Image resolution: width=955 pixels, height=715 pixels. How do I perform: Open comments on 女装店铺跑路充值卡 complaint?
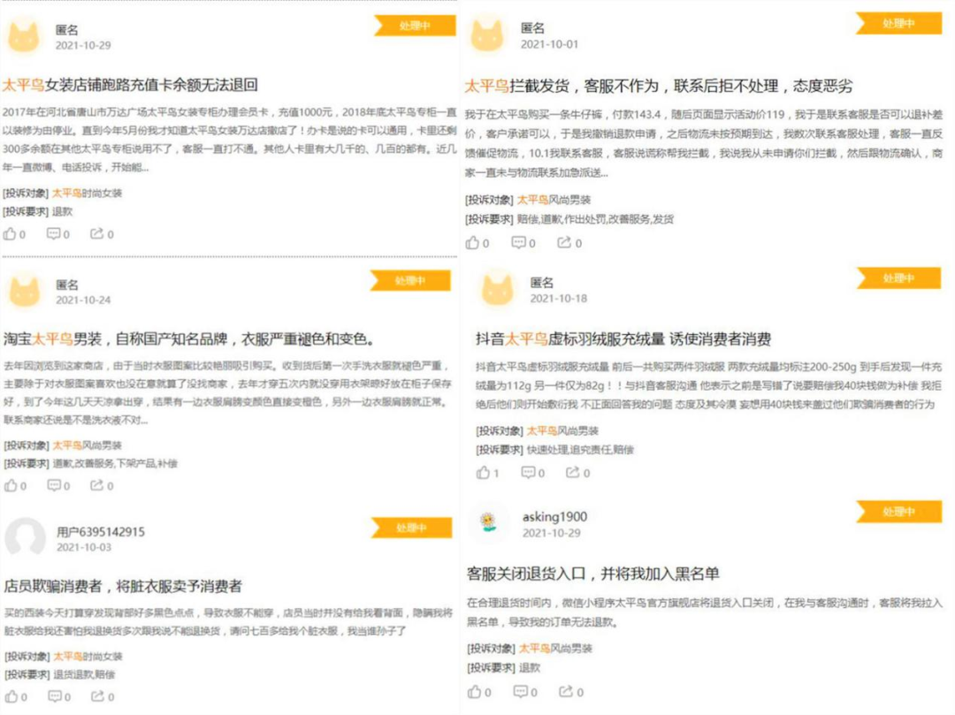[58, 234]
